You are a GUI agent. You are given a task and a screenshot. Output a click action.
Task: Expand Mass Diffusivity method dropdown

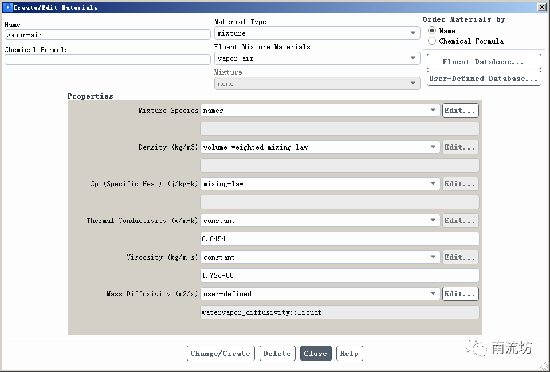(x=320, y=294)
